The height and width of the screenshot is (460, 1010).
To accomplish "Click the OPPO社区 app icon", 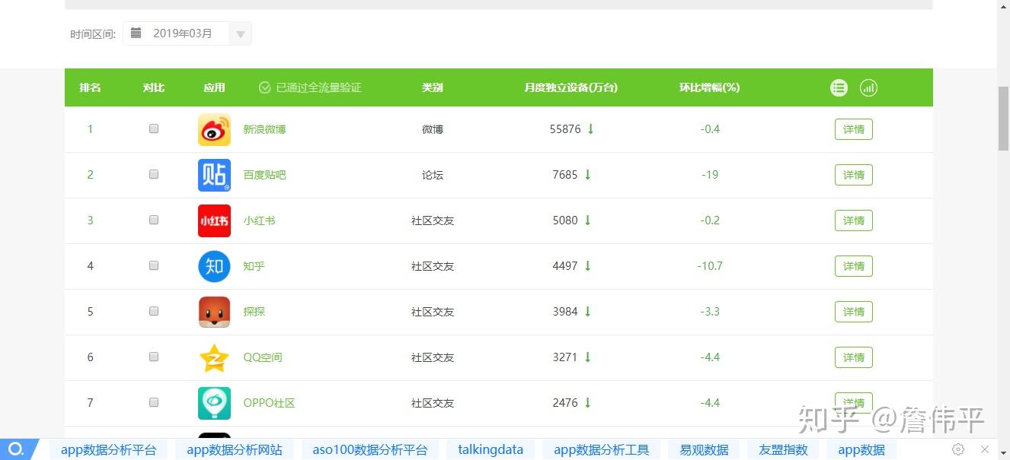I will coord(214,403).
